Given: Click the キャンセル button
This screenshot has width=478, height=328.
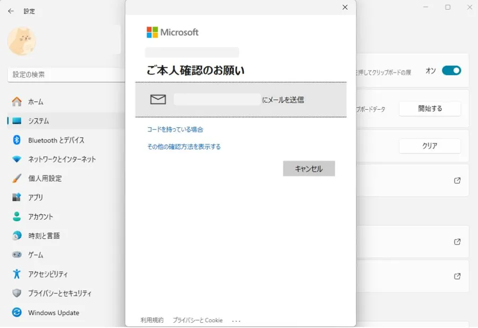Looking at the screenshot, I should pos(309,169).
